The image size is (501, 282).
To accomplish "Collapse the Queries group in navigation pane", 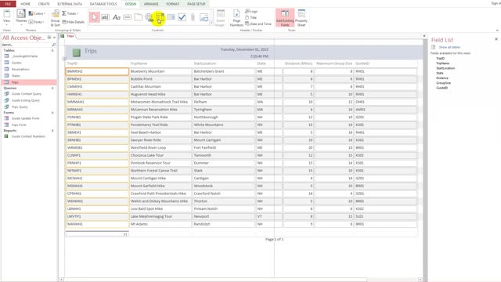I will point(52,88).
